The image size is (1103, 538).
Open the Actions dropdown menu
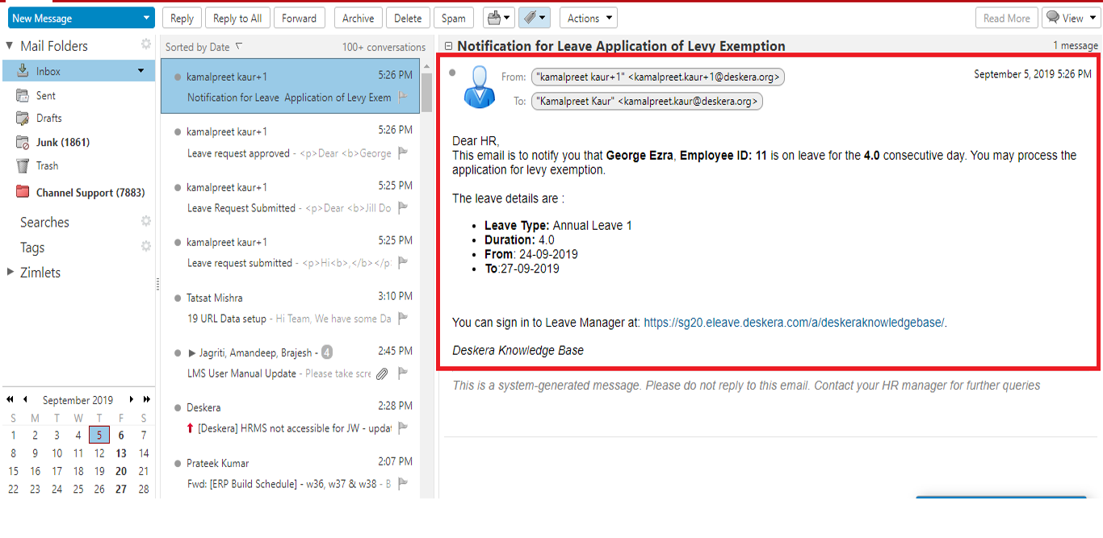coord(588,18)
